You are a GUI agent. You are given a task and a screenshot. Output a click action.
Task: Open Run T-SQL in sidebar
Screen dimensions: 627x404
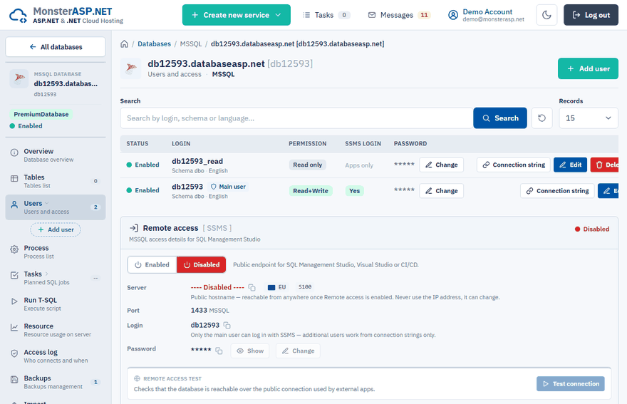point(56,304)
